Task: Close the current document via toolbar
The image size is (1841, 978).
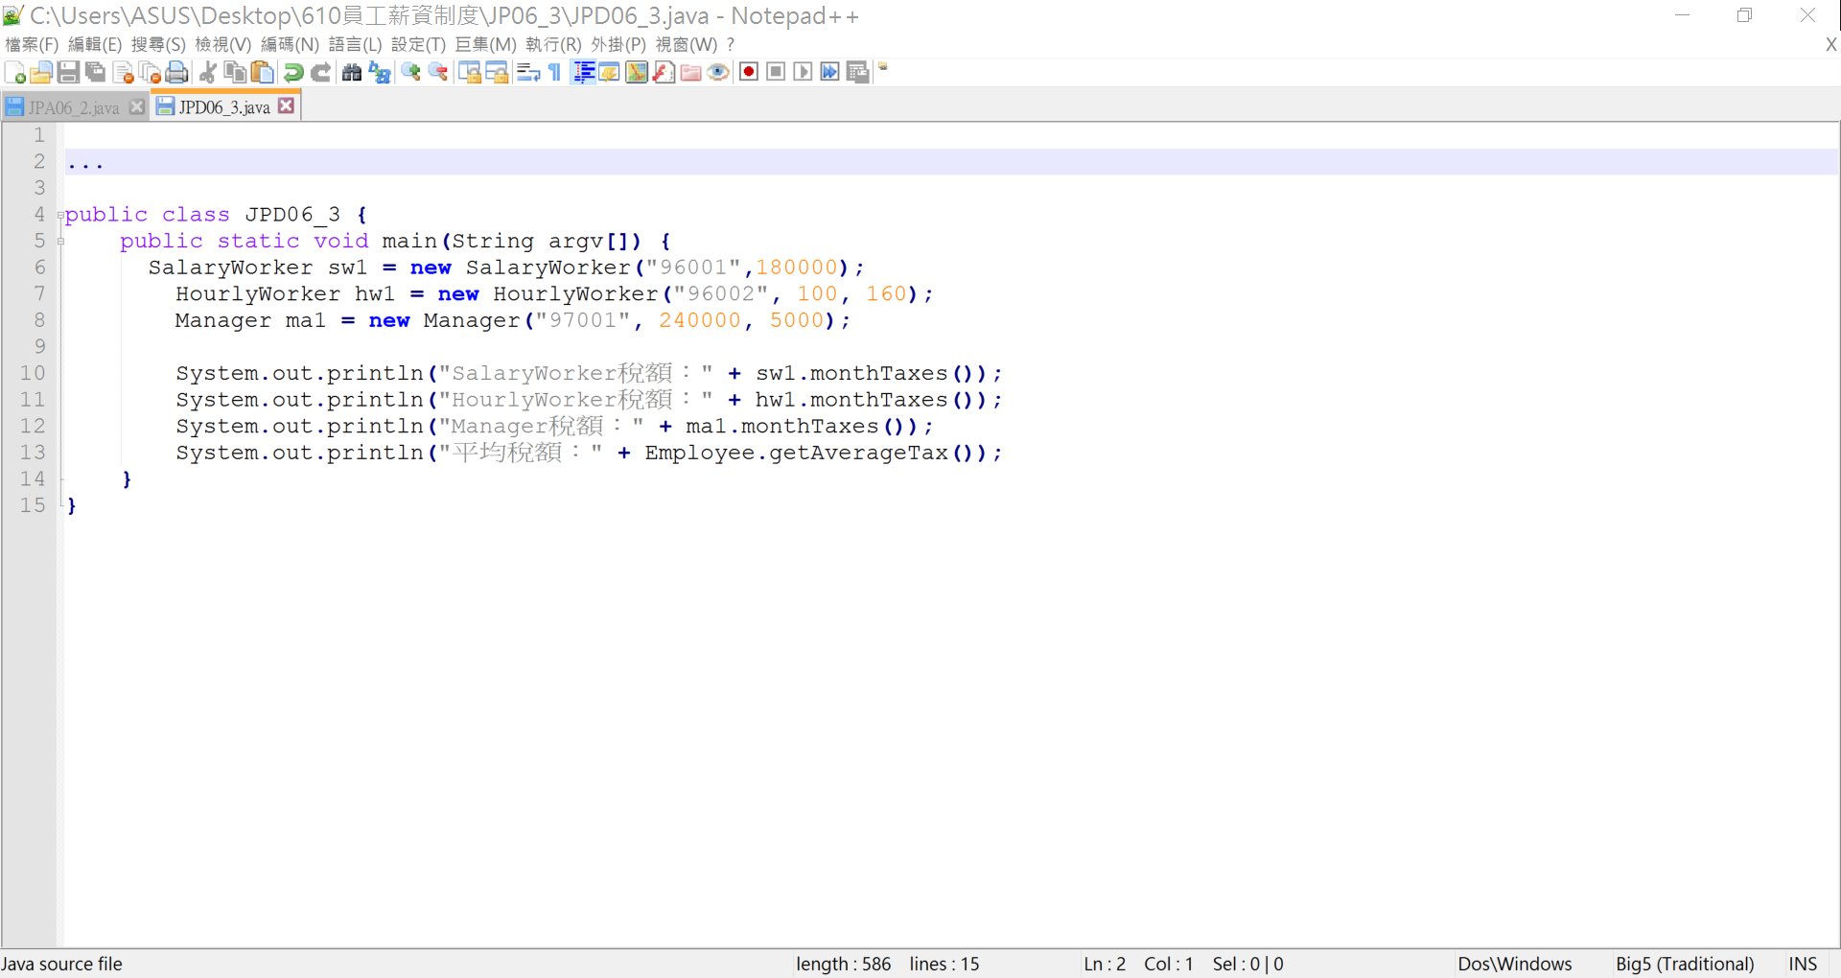Action: [x=123, y=73]
